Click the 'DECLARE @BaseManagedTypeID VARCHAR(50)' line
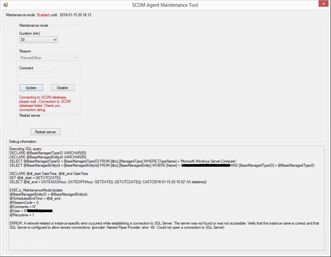 pyautogui.click(x=48, y=153)
